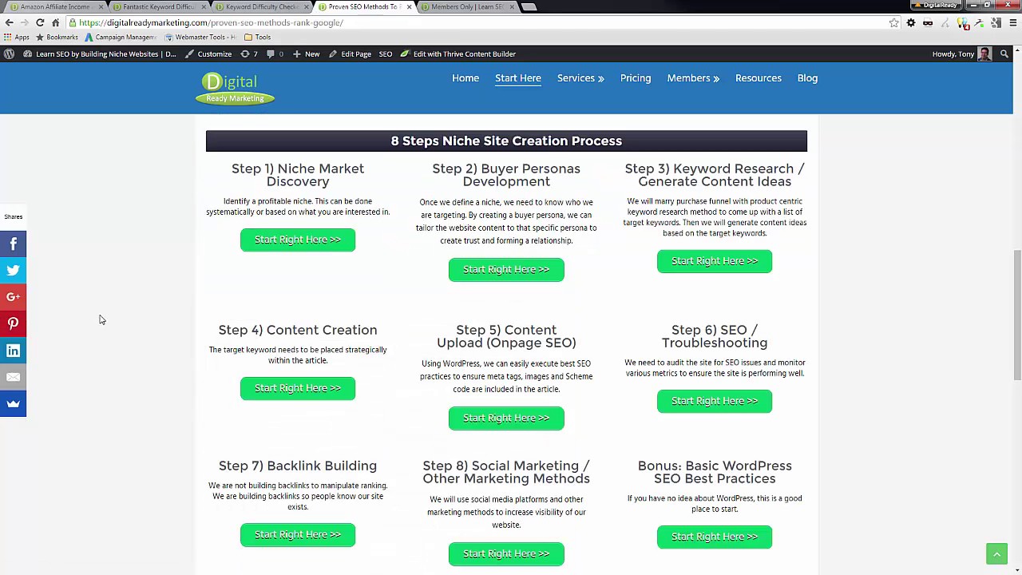The height and width of the screenshot is (575, 1022).
Task: Click Tony's avatar in admin bar
Action: (984, 54)
